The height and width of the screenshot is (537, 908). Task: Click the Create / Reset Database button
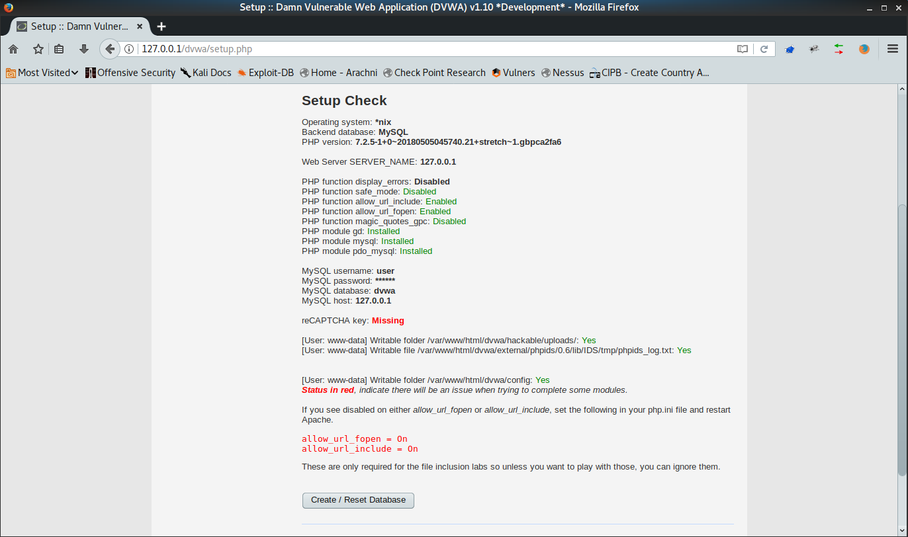[x=358, y=500]
